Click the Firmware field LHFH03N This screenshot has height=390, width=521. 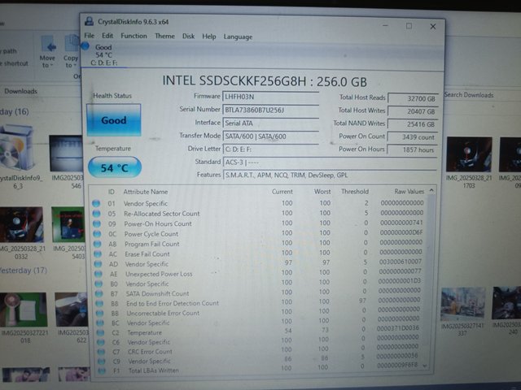(x=270, y=97)
